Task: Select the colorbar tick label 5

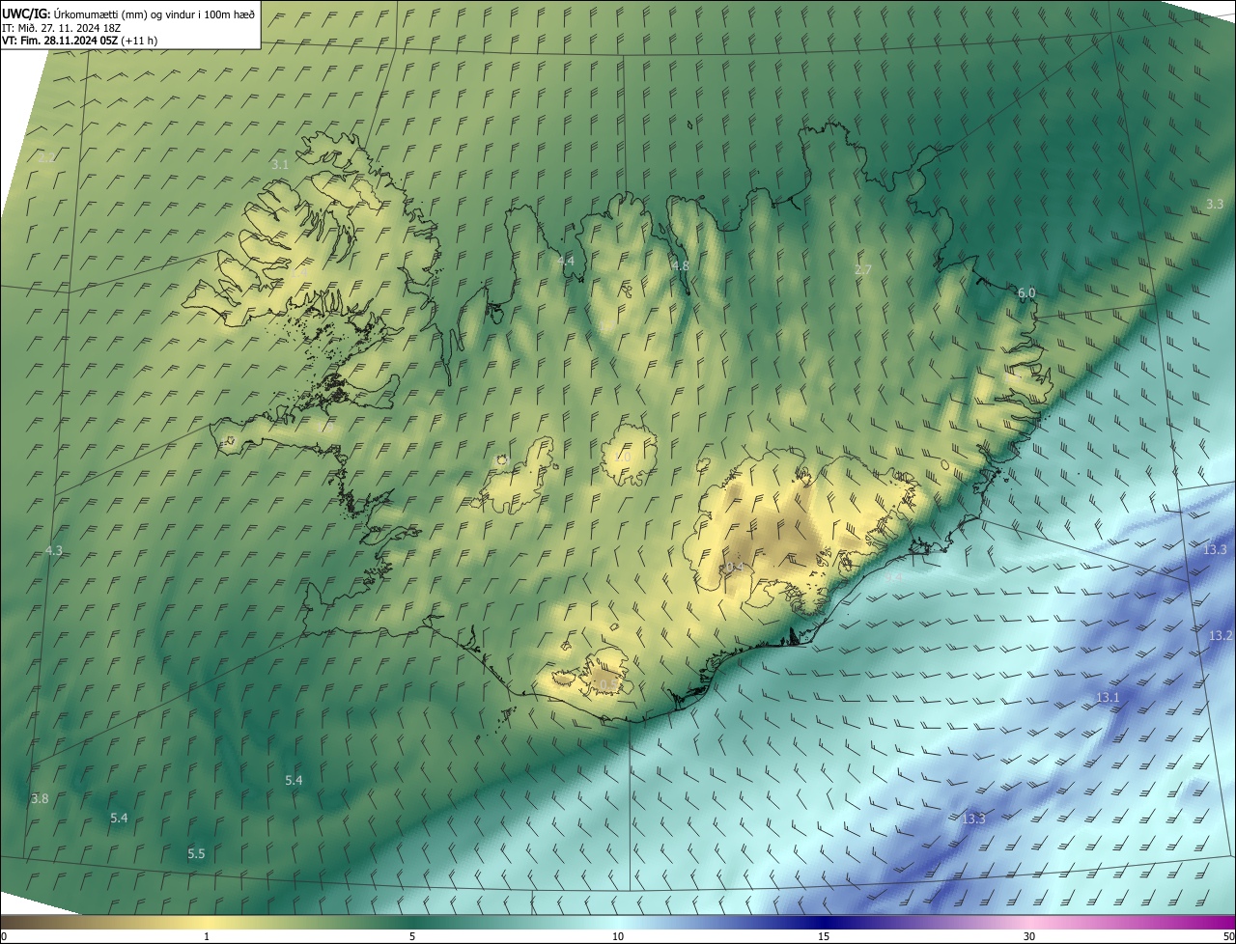Action: tap(412, 936)
